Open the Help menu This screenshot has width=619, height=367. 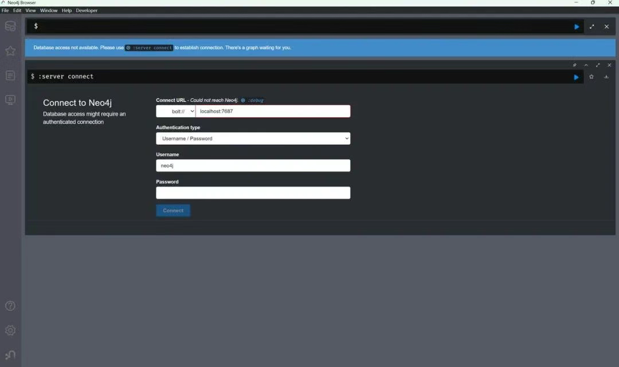(66, 11)
